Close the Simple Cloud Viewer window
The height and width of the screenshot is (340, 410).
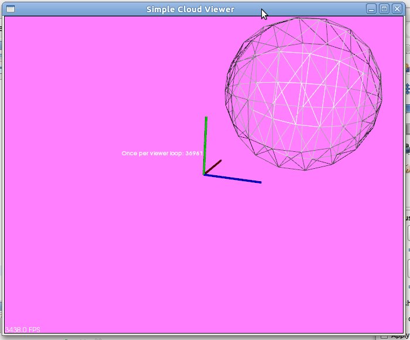point(397,9)
